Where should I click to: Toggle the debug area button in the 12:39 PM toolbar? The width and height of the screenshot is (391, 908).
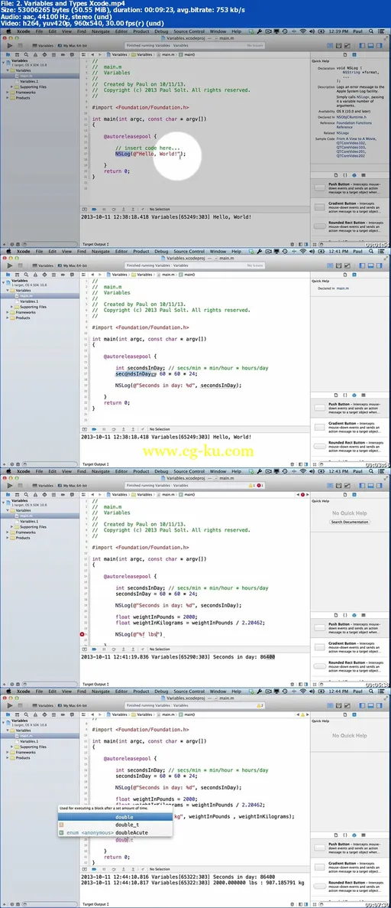point(370,46)
